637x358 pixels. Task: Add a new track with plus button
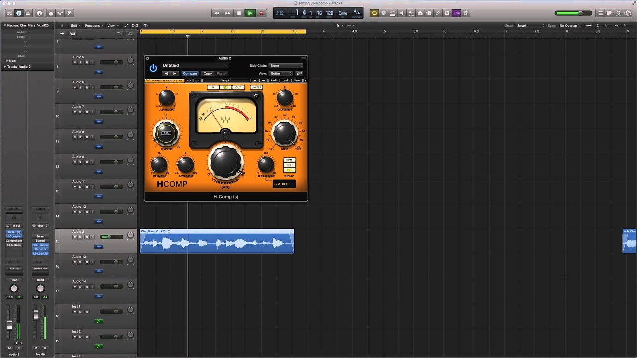(62, 33)
